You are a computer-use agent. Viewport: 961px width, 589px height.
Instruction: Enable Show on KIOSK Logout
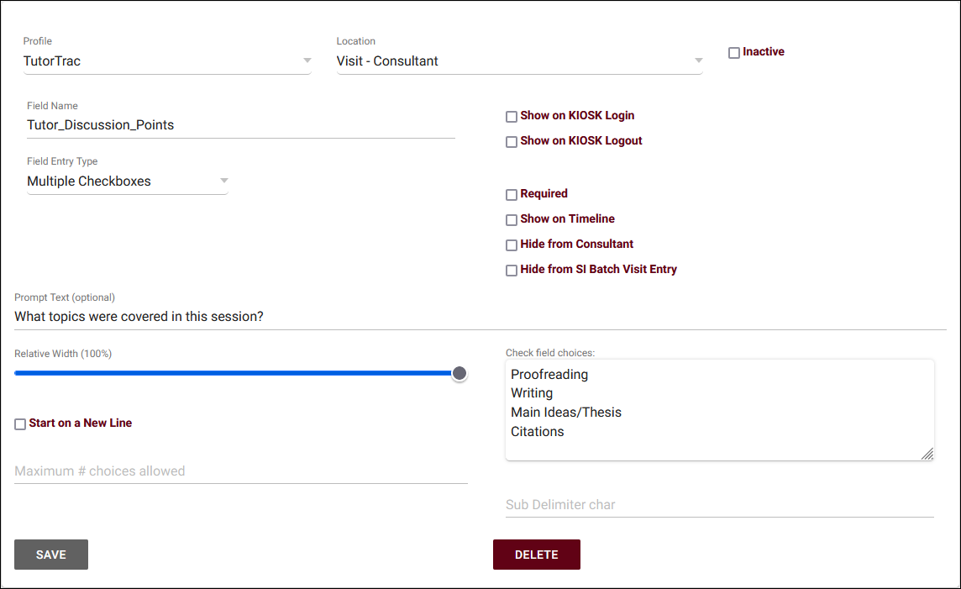click(x=512, y=142)
